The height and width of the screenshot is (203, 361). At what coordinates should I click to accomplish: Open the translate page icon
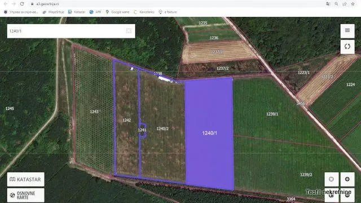tap(328, 4)
